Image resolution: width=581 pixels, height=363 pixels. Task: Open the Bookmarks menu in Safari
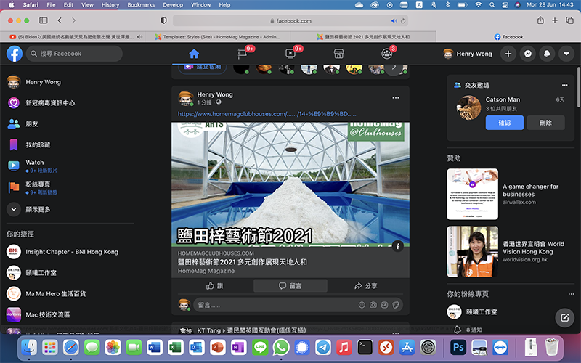(140, 5)
